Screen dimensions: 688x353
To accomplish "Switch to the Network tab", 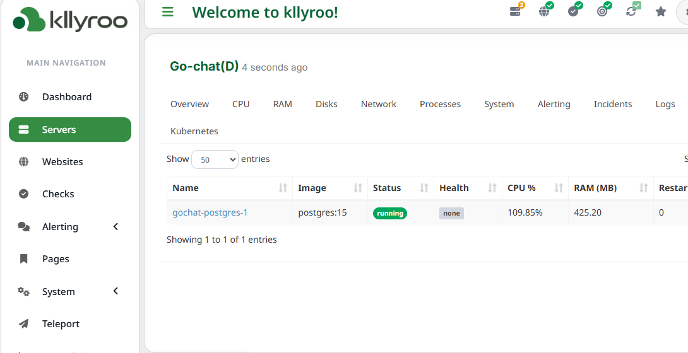I will pyautogui.click(x=379, y=104).
